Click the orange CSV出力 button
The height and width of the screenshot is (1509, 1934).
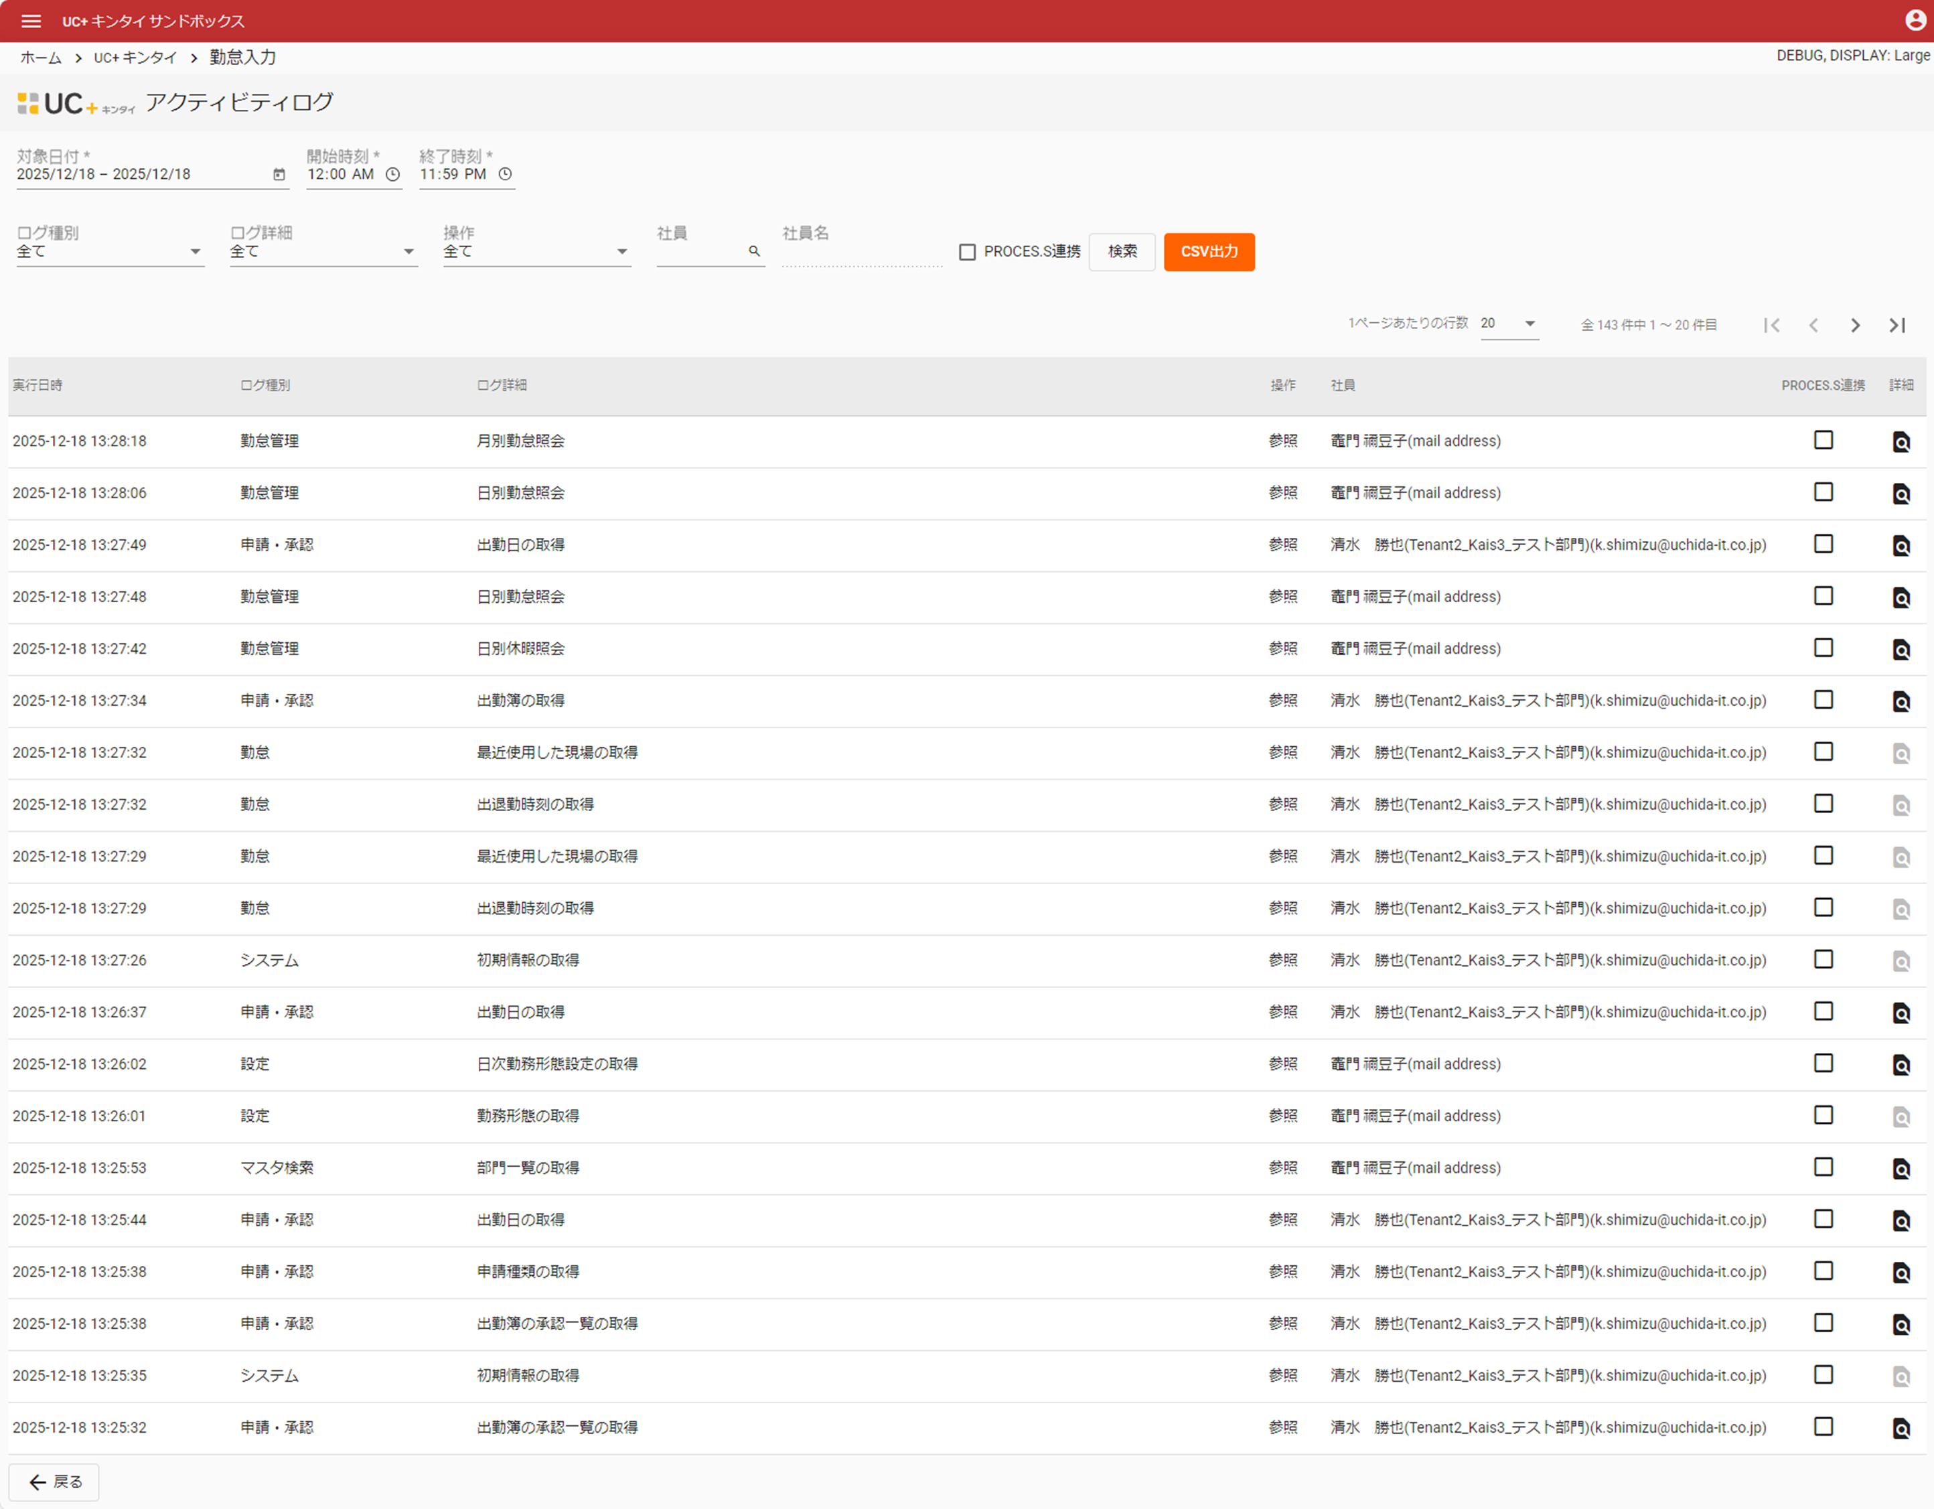tap(1209, 252)
